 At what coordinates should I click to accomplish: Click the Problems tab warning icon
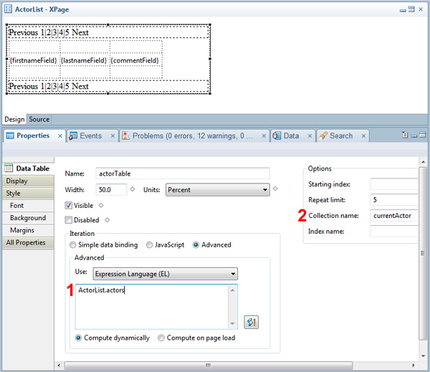(x=126, y=135)
